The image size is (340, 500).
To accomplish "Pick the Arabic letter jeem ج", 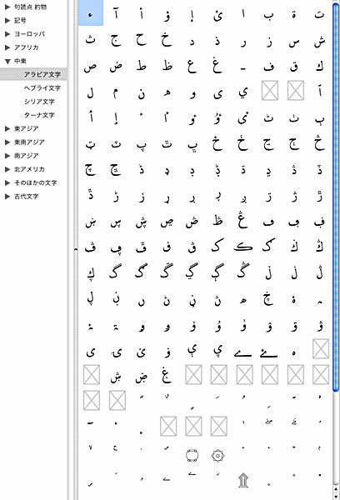I will pyautogui.click(x=116, y=41).
